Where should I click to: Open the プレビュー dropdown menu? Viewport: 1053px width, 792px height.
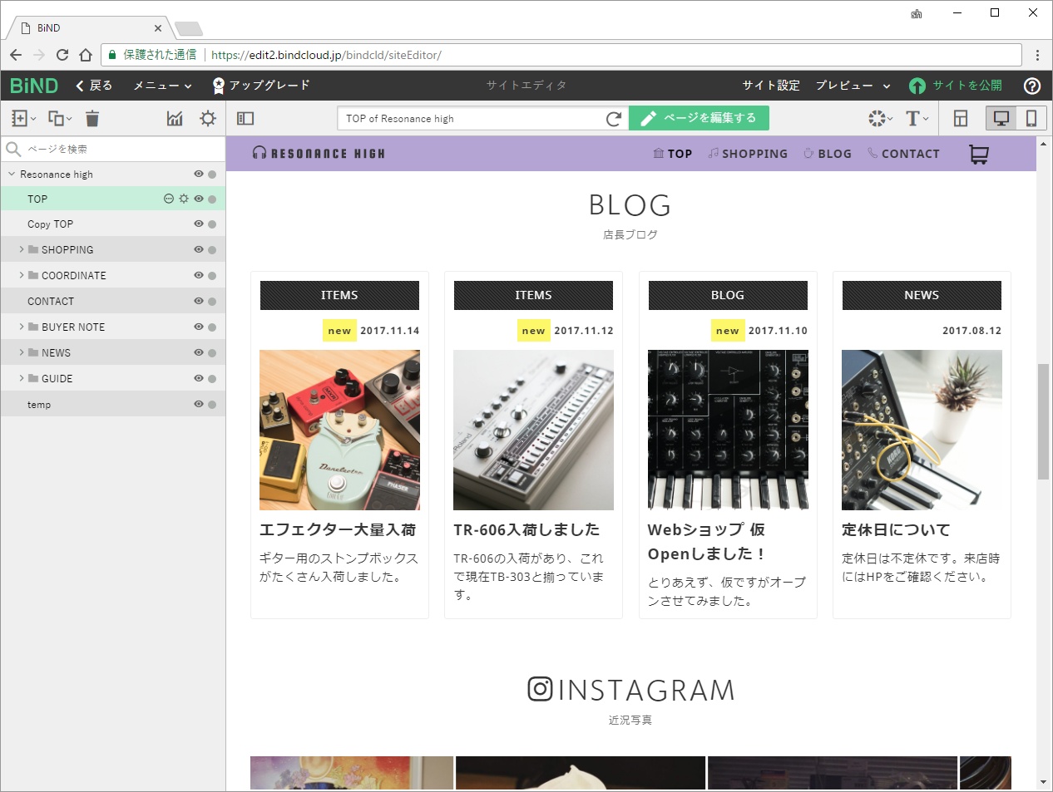click(x=851, y=86)
